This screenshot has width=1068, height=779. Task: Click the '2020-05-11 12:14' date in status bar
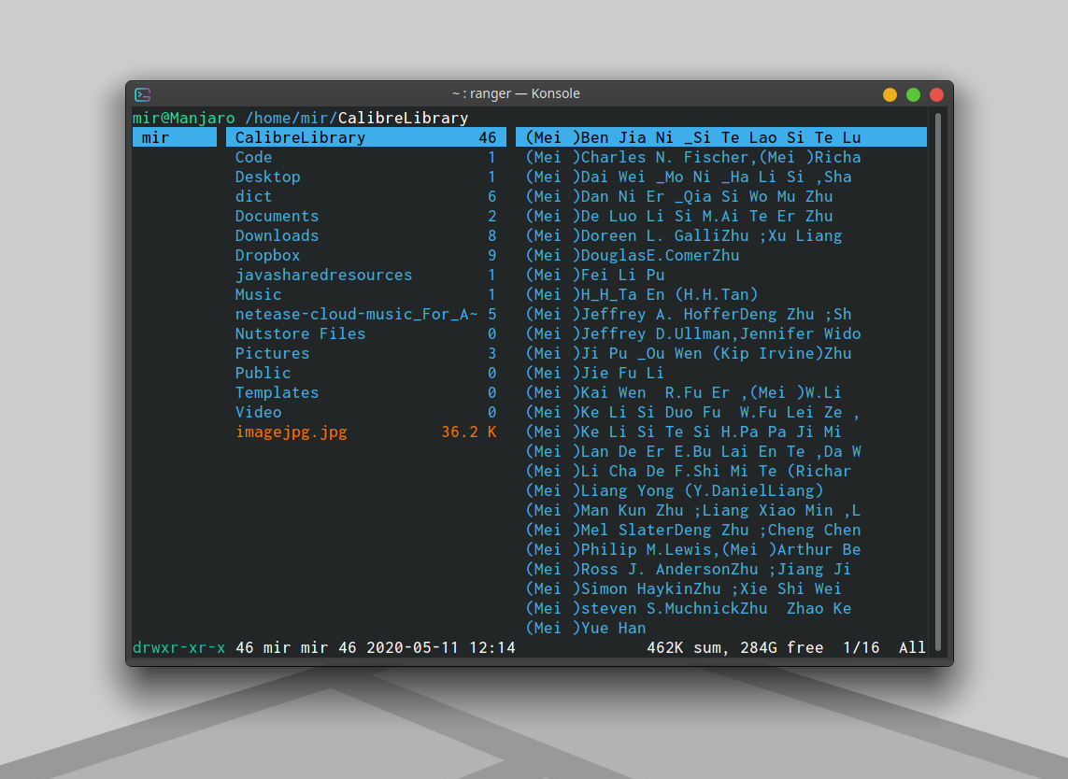pyautogui.click(x=441, y=647)
